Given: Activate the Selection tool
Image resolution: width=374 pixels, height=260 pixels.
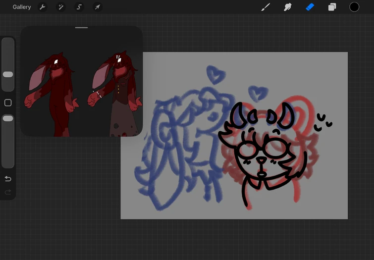Looking at the screenshot, I should [x=79, y=7].
